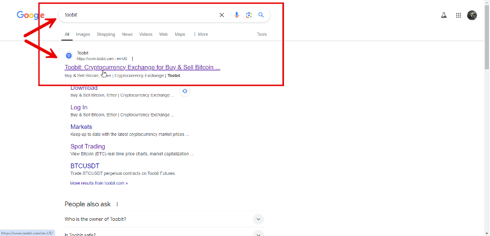This screenshot has height=236, width=490.
Task: Open search Tools button
Action: click(x=262, y=34)
